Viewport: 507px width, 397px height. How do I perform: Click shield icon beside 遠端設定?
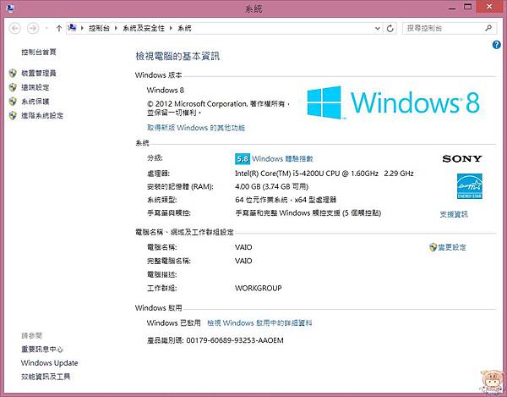(x=13, y=87)
